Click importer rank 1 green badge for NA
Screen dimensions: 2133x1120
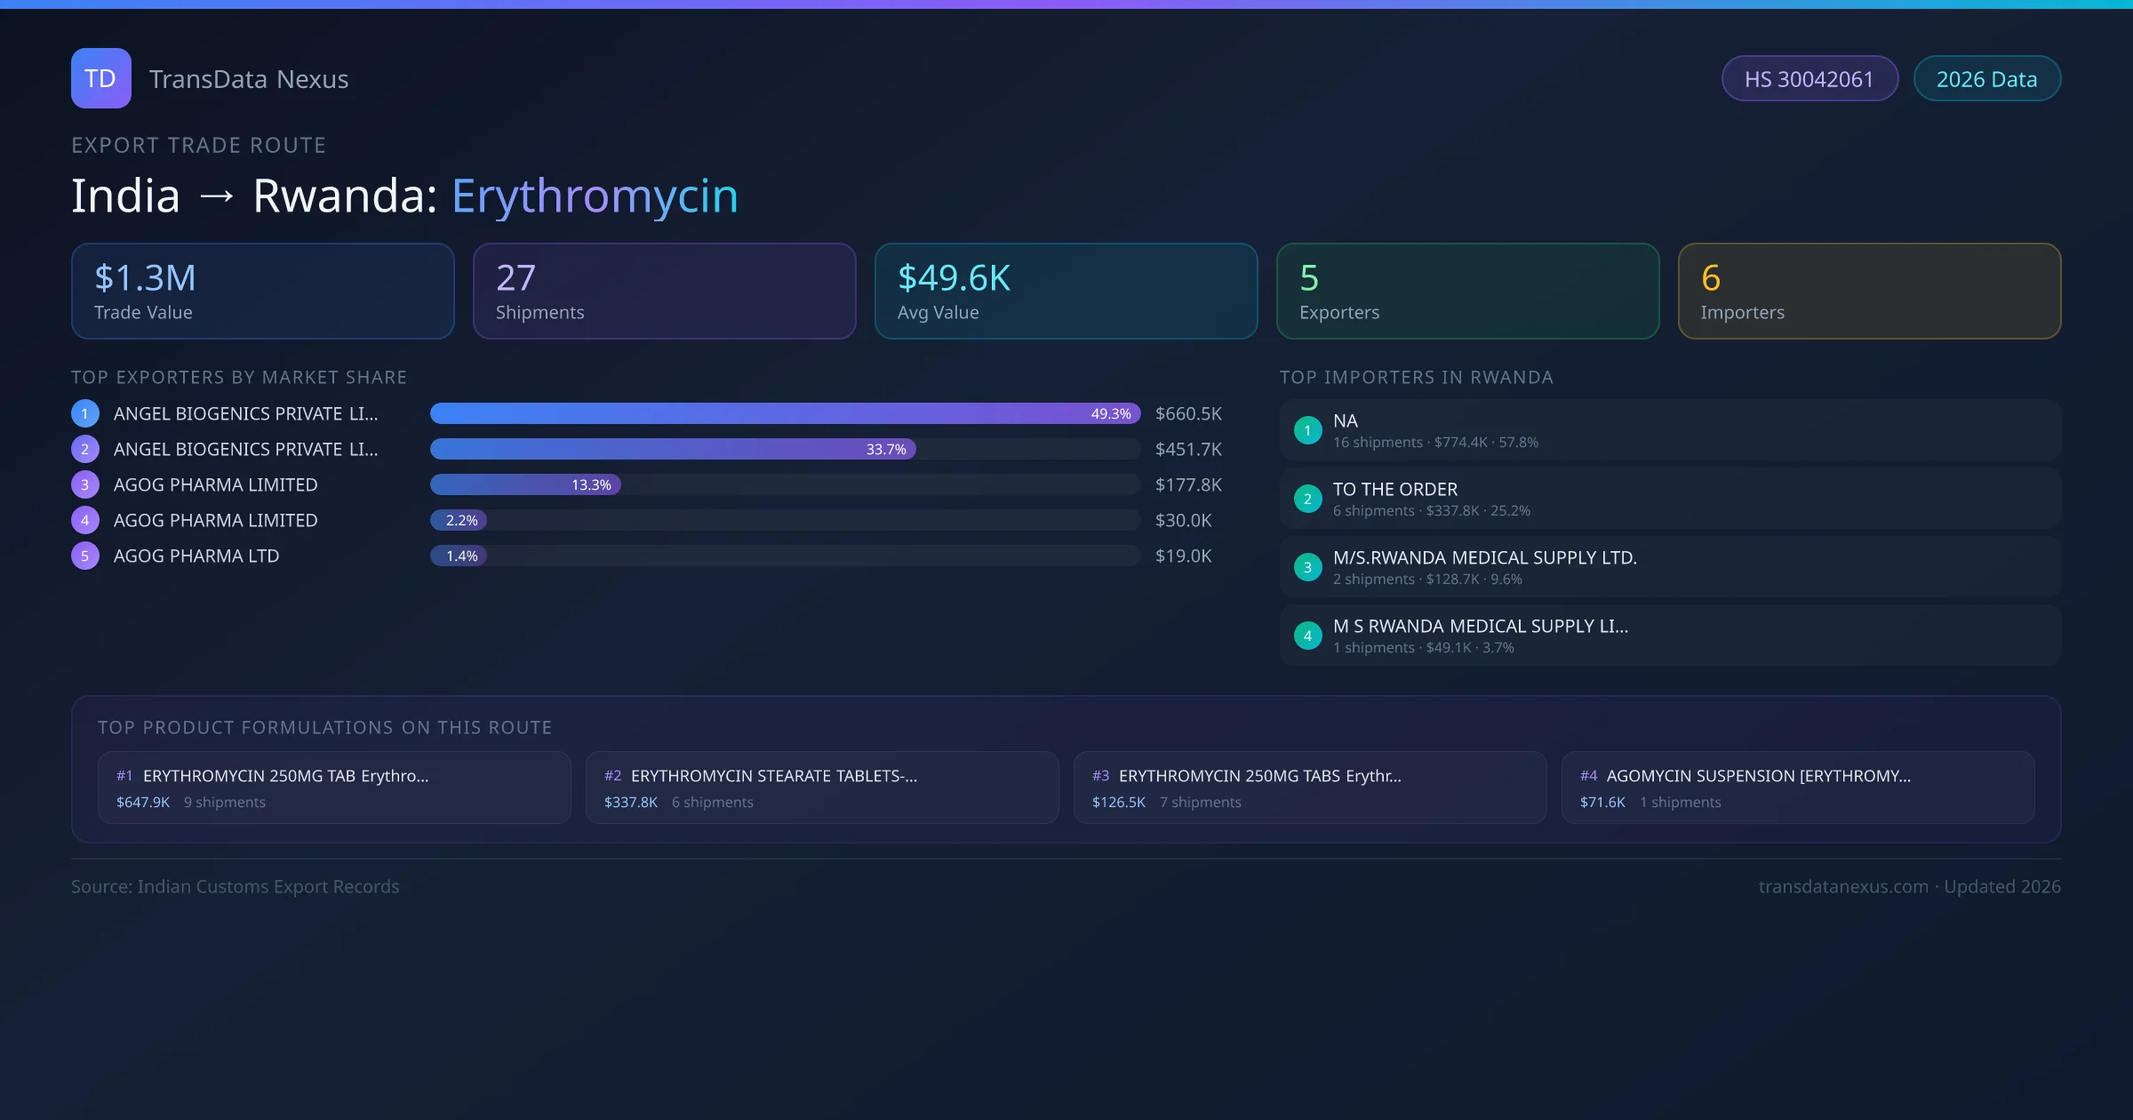point(1307,430)
